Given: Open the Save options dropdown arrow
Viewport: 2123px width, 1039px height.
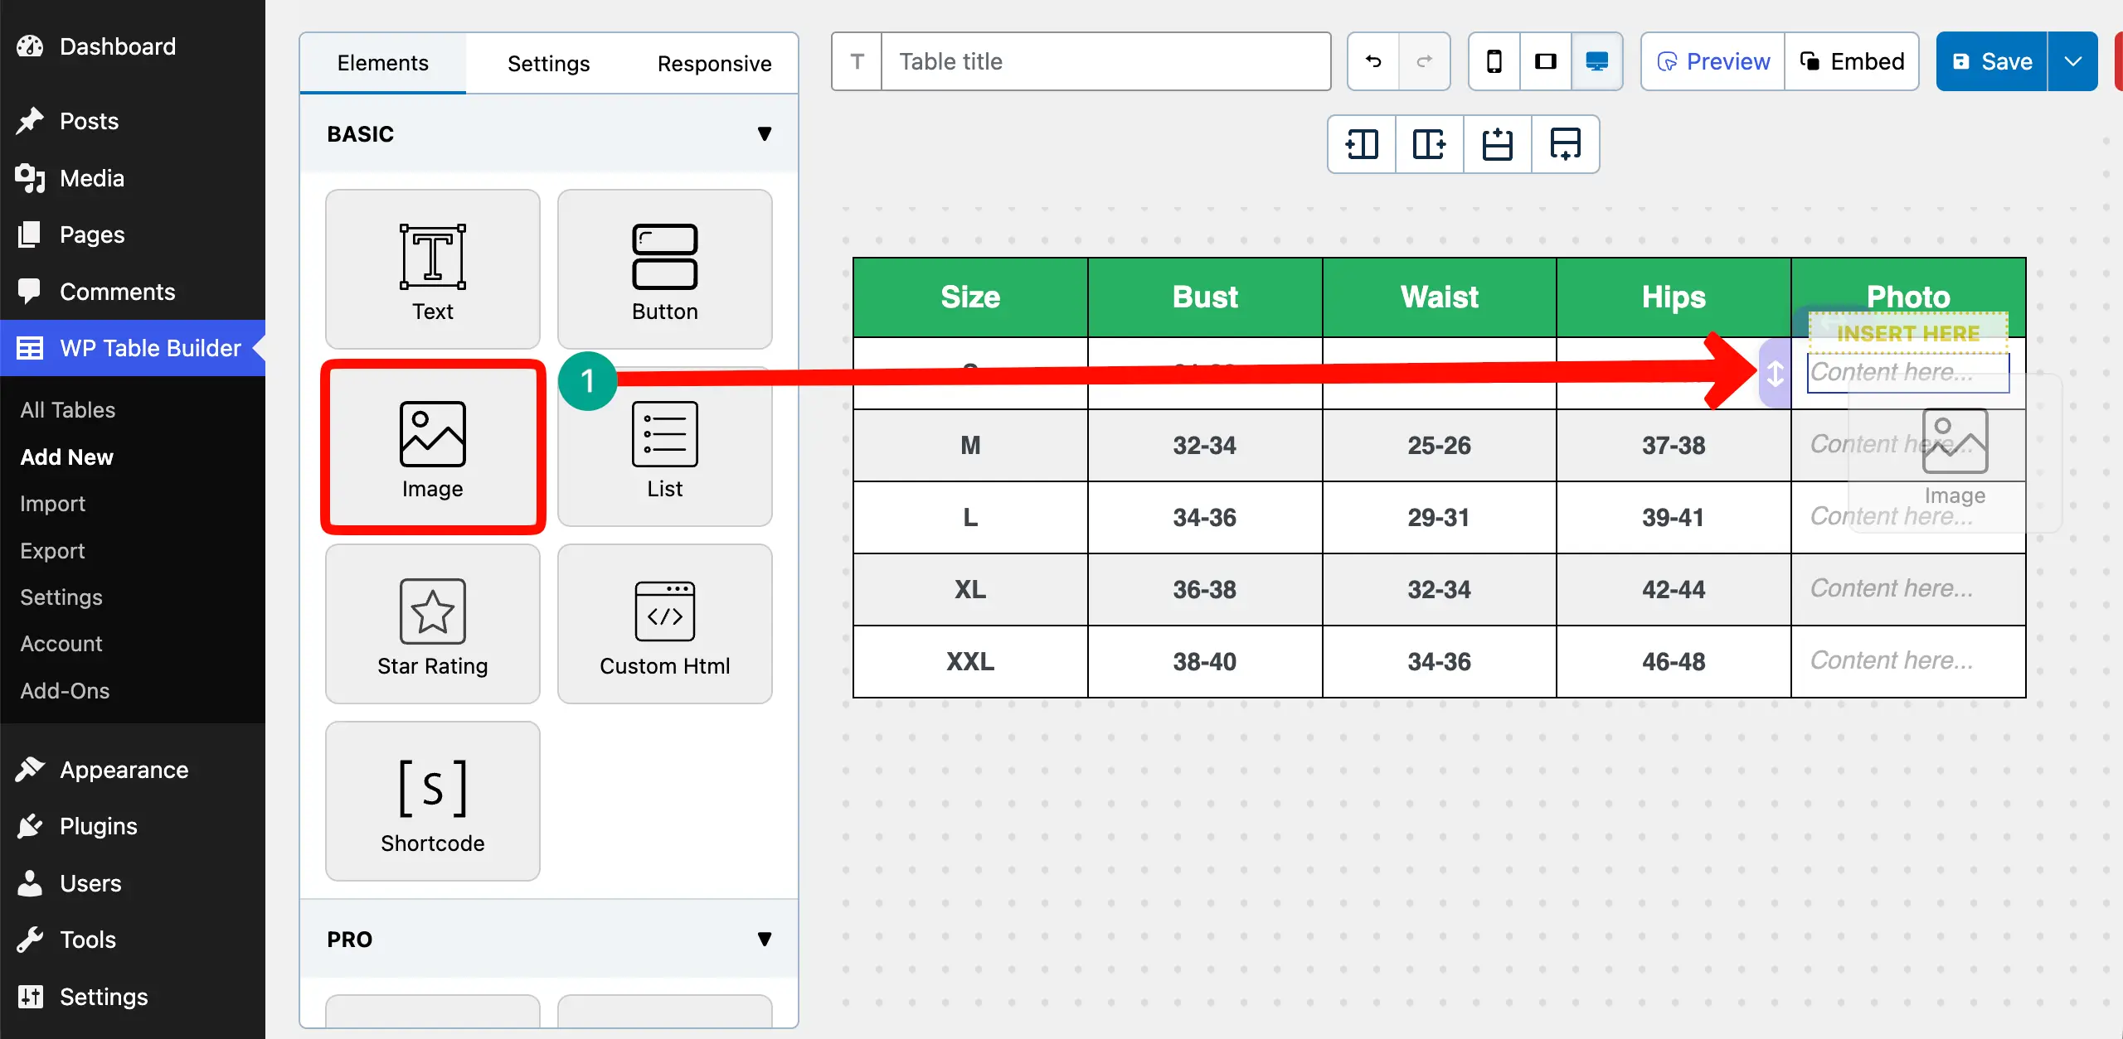Looking at the screenshot, I should pyautogui.click(x=2073, y=61).
